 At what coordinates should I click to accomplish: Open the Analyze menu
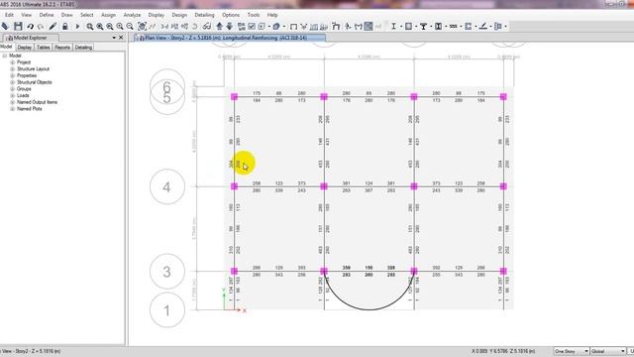click(x=132, y=15)
